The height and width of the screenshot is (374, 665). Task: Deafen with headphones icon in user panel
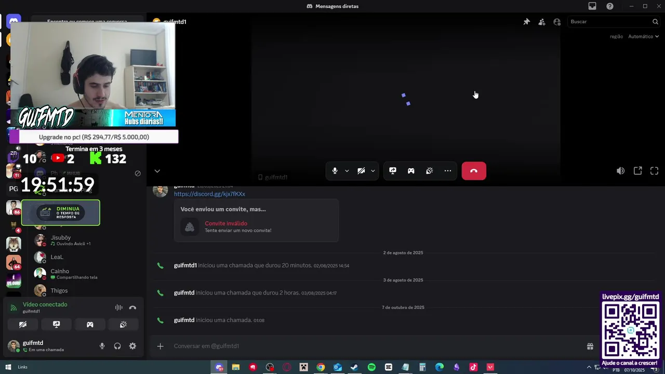(117, 346)
